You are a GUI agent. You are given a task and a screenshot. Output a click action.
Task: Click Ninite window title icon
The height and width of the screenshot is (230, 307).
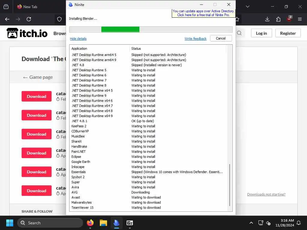coord(71,5)
